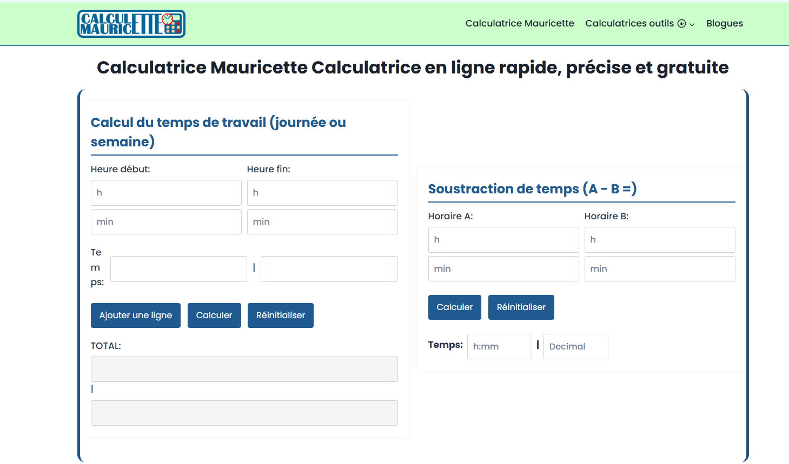
Task: Expand the Calculatrices outils dropdown chevron
Action: tap(692, 24)
